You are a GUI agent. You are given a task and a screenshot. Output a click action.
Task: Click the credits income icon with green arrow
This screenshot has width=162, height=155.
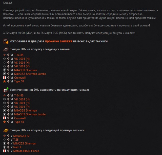[6, 90]
